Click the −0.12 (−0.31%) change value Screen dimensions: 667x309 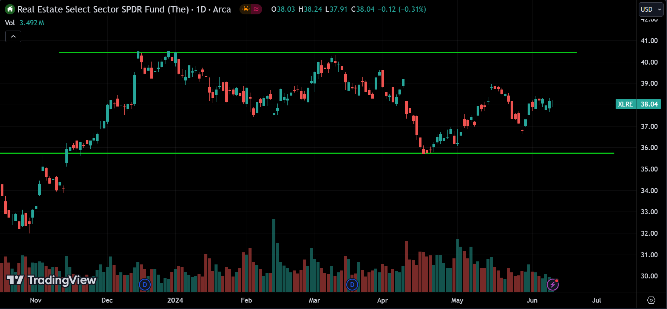(x=402, y=9)
